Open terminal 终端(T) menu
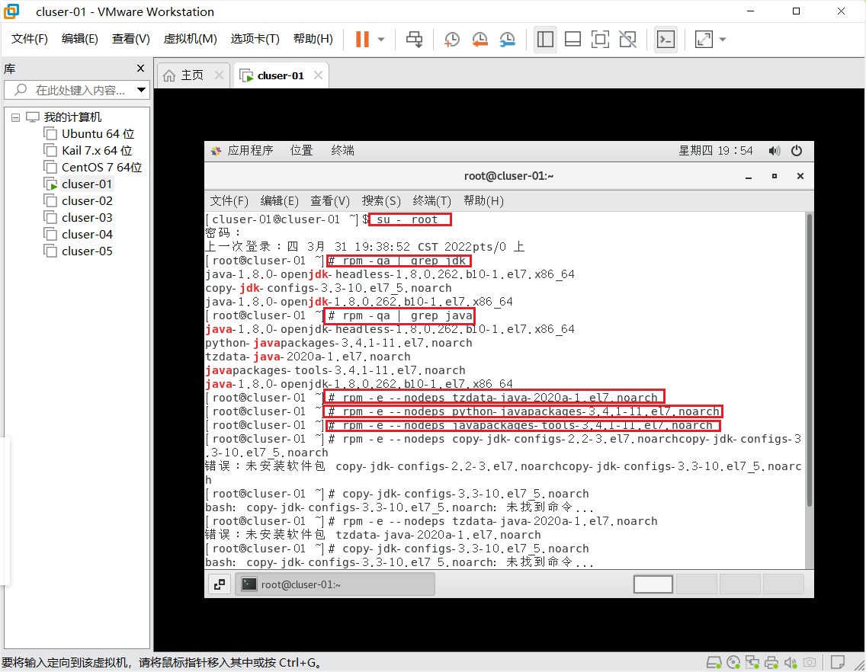 [432, 200]
